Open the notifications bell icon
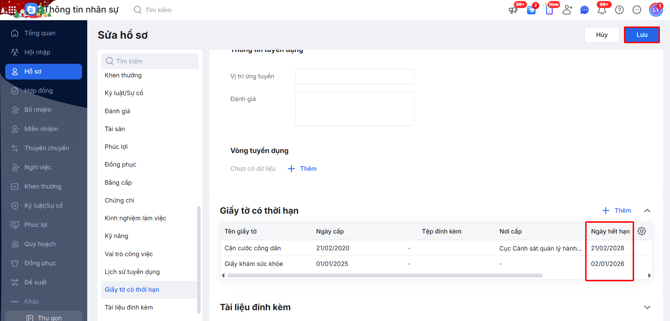 click(x=602, y=10)
